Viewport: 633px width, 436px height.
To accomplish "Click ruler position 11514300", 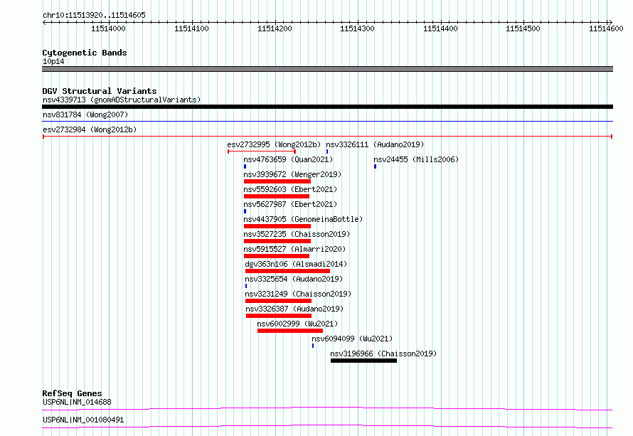I will (x=357, y=28).
